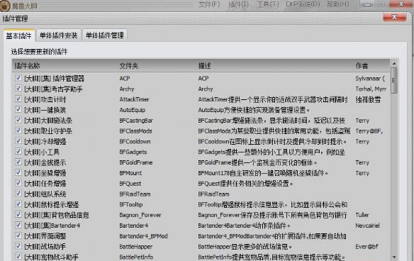Toggle the 小工具 BFGadgets checkbox
414x261 pixels.
[x=18, y=151]
